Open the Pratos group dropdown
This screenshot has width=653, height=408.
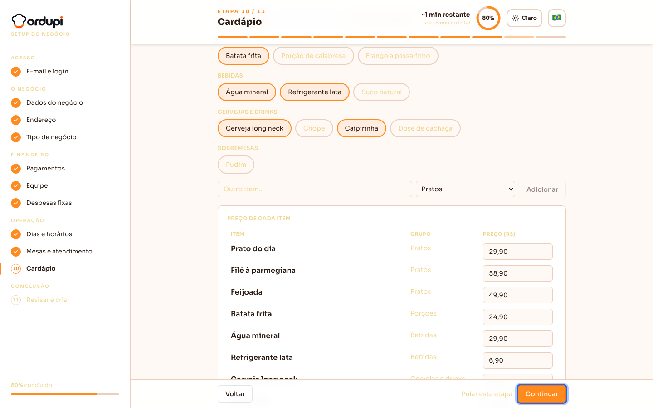pos(465,189)
